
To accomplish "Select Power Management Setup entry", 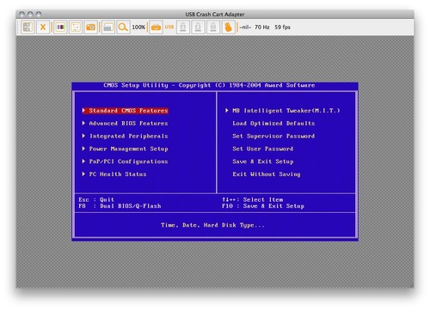I will click(128, 149).
